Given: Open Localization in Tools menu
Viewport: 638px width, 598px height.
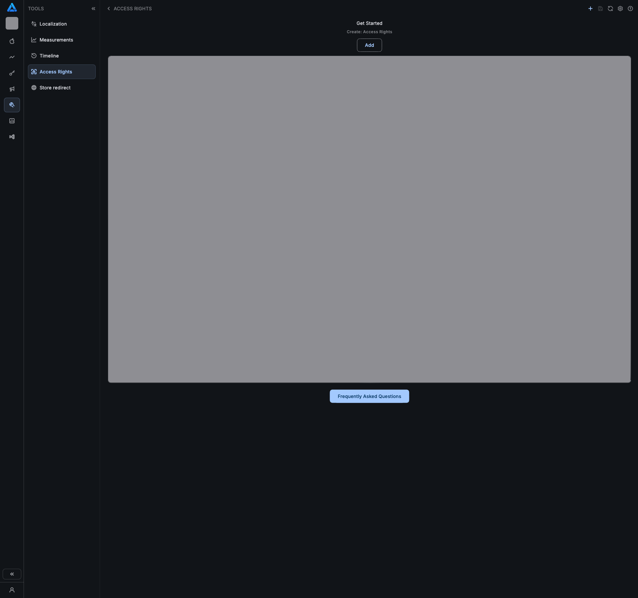Looking at the screenshot, I should pos(53,24).
